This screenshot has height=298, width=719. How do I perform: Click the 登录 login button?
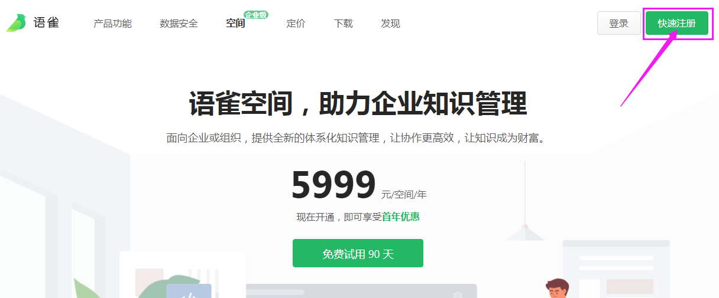click(x=618, y=23)
